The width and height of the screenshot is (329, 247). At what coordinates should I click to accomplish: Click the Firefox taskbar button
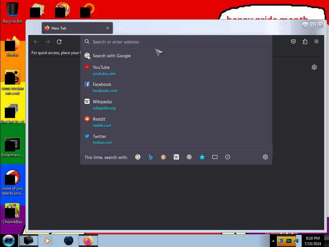(x=88, y=241)
